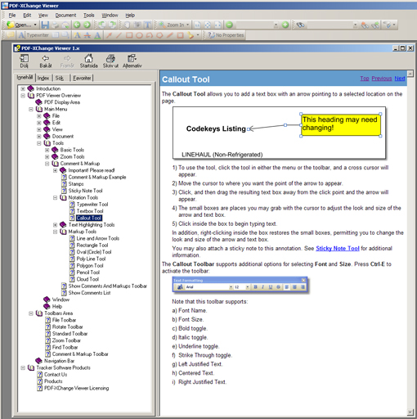Select the Pencil drawing tool

(170, 35)
